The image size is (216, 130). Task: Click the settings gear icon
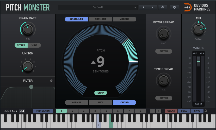(x=174, y=7)
